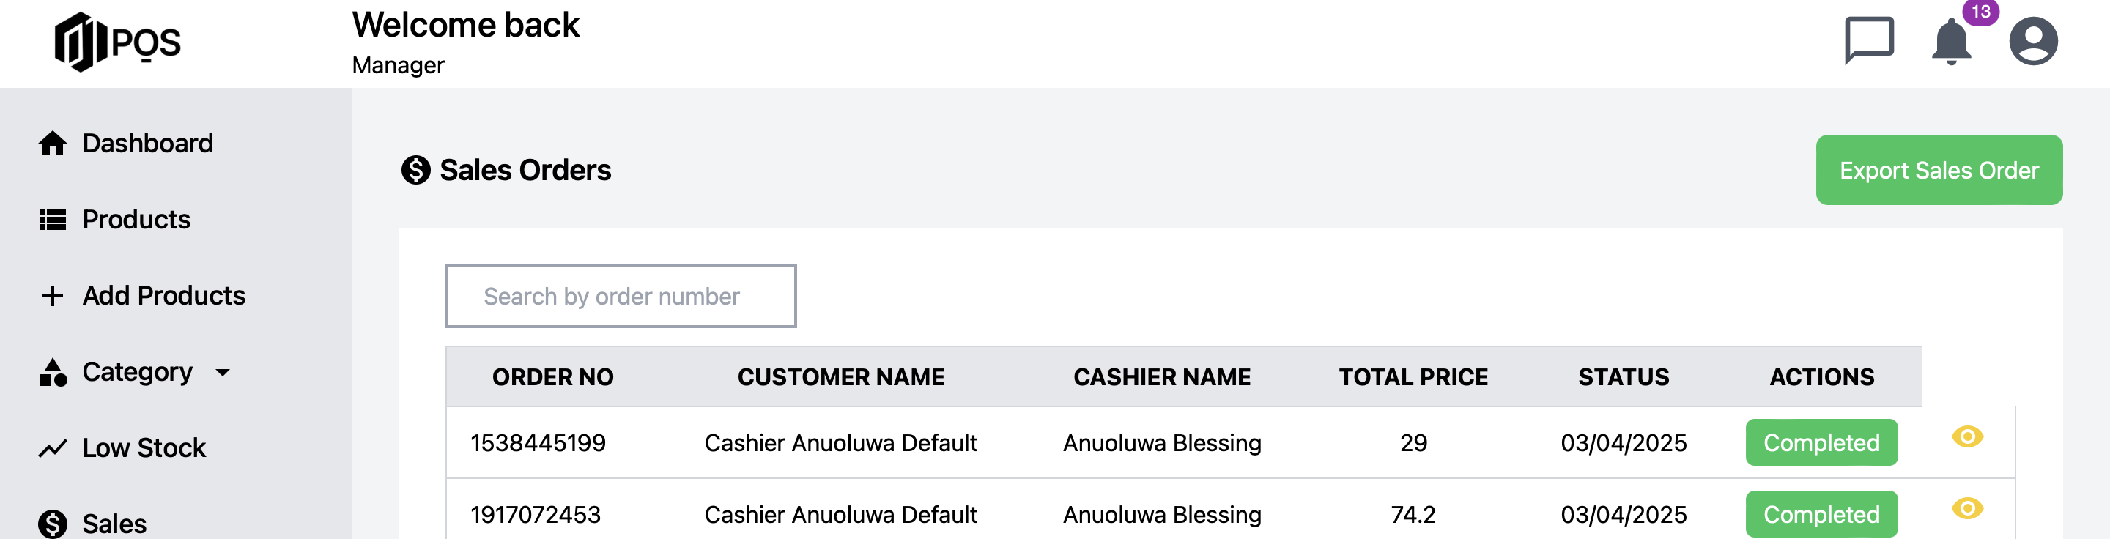This screenshot has height=539, width=2110.
Task: Click the Dashboard home icon
Action: click(x=53, y=144)
